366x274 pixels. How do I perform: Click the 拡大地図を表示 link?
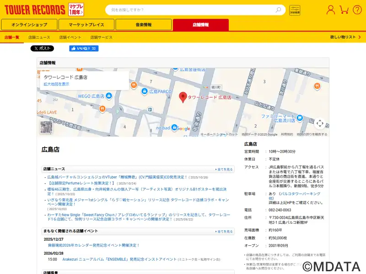coord(56,84)
